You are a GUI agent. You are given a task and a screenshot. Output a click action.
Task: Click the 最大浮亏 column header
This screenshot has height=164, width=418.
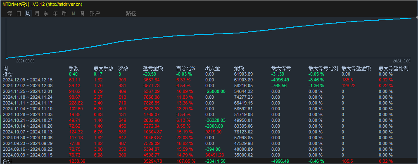coord(281,68)
